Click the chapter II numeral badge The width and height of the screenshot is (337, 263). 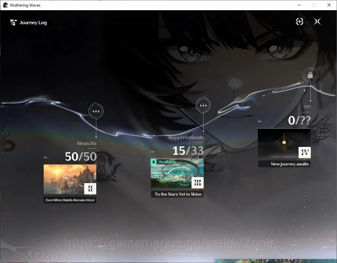[90, 189]
